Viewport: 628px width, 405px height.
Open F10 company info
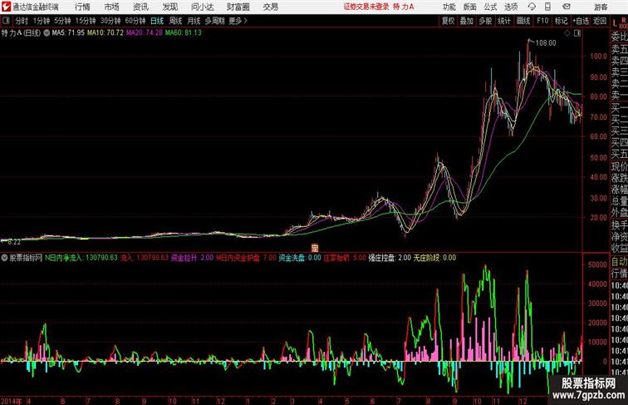pyautogui.click(x=542, y=21)
